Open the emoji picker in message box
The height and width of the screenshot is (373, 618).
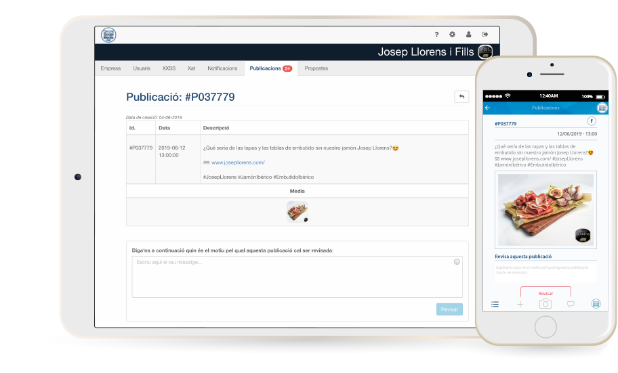click(x=457, y=261)
